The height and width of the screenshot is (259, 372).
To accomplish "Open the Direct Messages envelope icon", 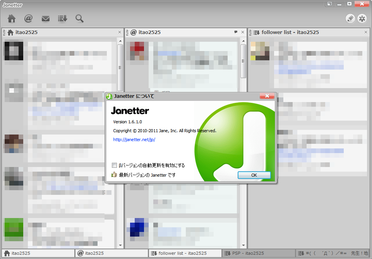I will [46, 19].
